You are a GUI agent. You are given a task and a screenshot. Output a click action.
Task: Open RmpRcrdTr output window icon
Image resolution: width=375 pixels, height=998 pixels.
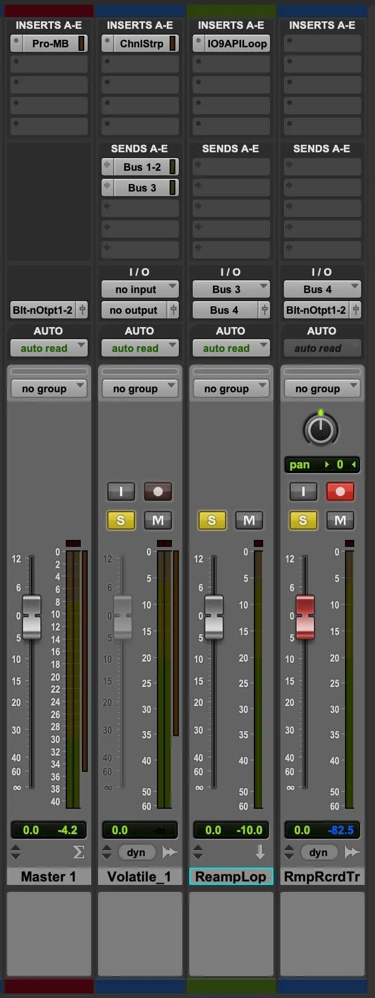355,310
